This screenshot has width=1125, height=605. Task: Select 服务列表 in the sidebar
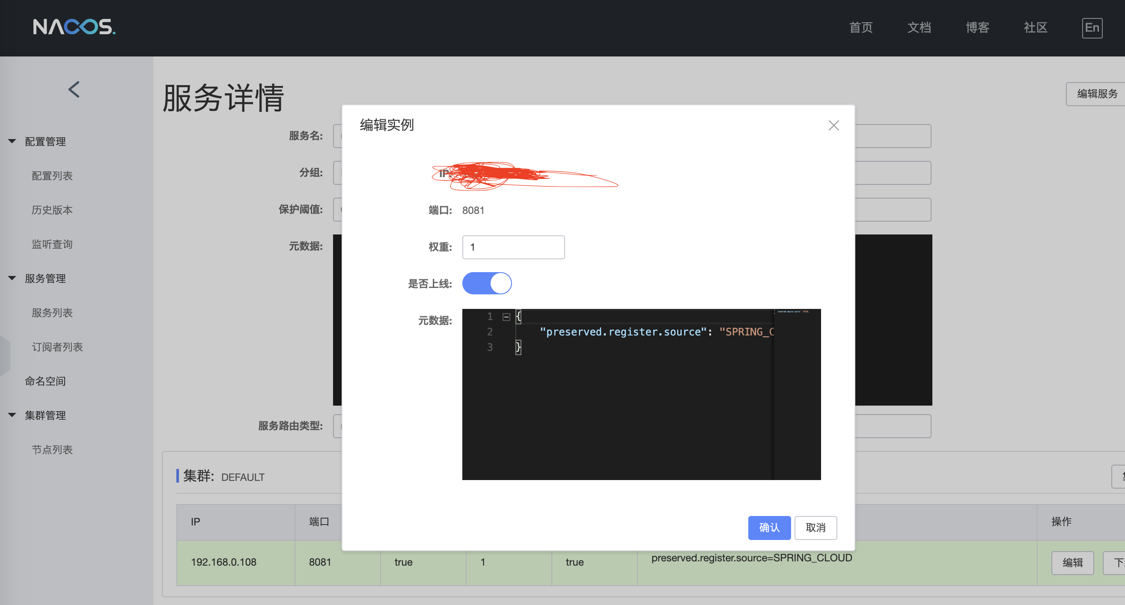[52, 312]
